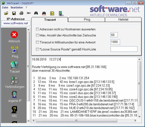Click output vertical scrollbar thumb
Image resolution: width=145 pixels, height=127 pixels.
(139, 84)
